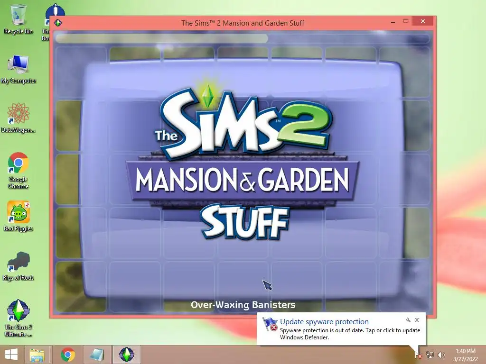Click the Update spyware protection notification title
The image size is (486, 364).
point(324,322)
